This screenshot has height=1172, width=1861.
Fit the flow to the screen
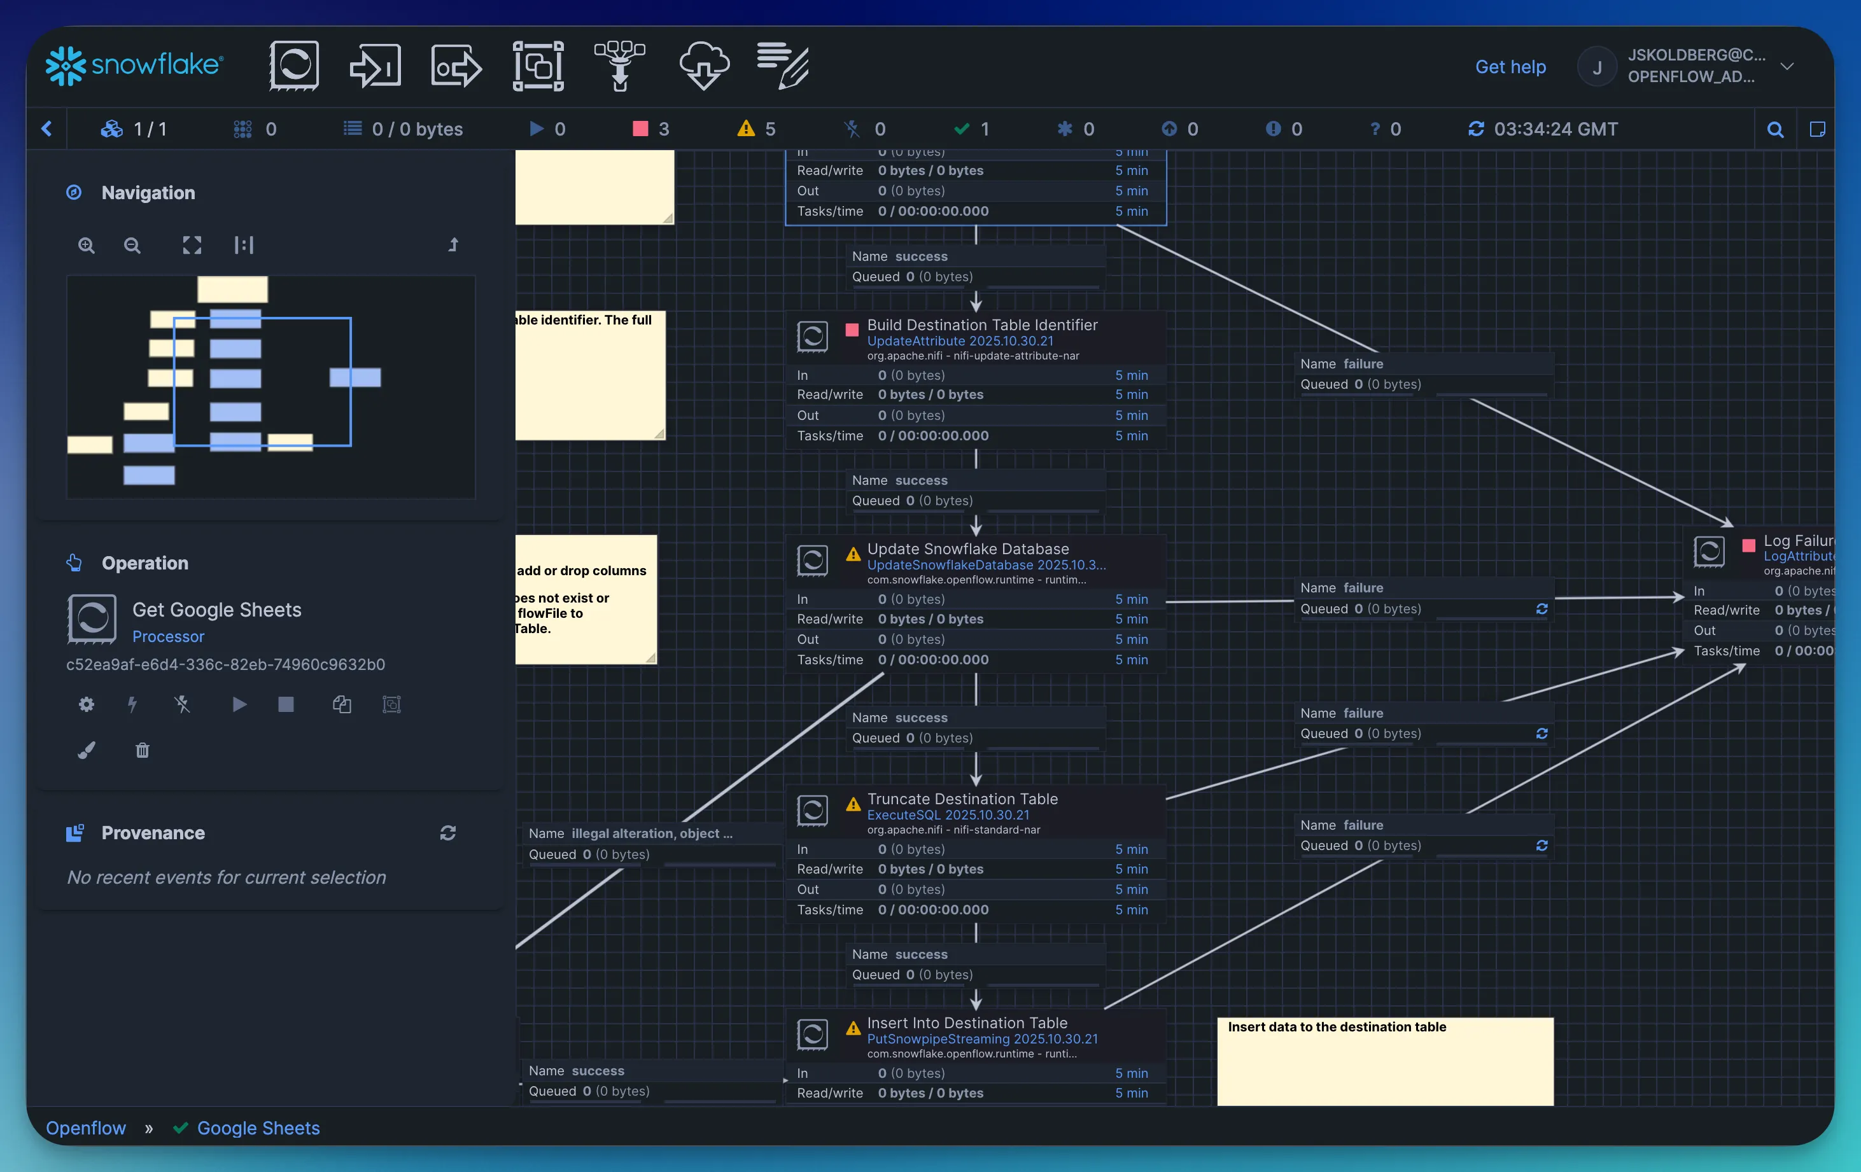click(192, 245)
